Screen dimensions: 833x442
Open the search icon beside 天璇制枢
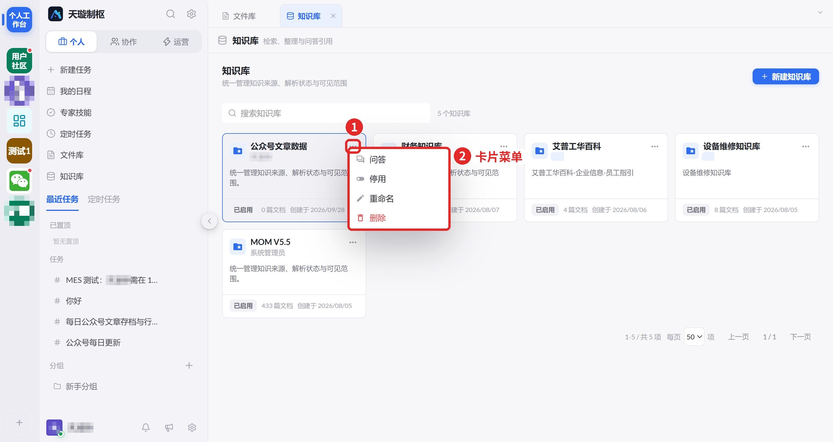170,14
